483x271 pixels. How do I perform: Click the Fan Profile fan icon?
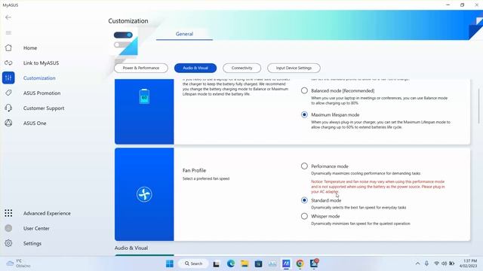pos(144,194)
